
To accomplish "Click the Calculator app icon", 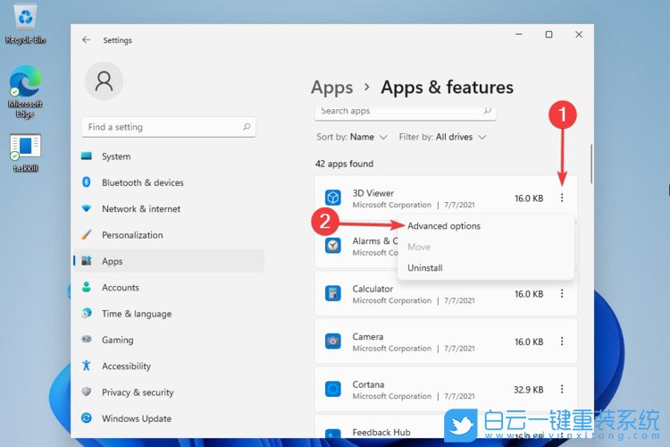I will point(333,293).
